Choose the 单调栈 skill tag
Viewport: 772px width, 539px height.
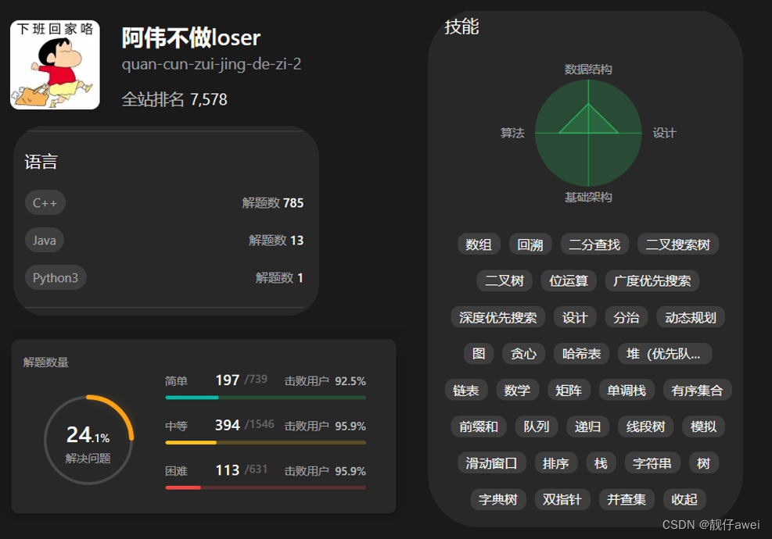tap(627, 390)
